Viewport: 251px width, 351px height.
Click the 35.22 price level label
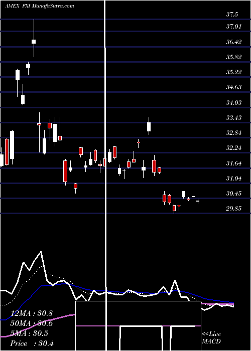coord(233,72)
